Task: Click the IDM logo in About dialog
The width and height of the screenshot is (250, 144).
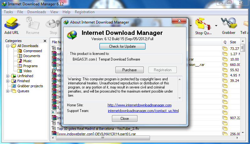Action: [72, 35]
